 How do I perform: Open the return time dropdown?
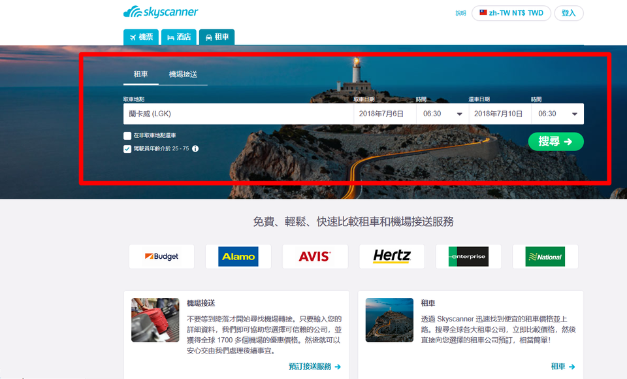pyautogui.click(x=557, y=114)
